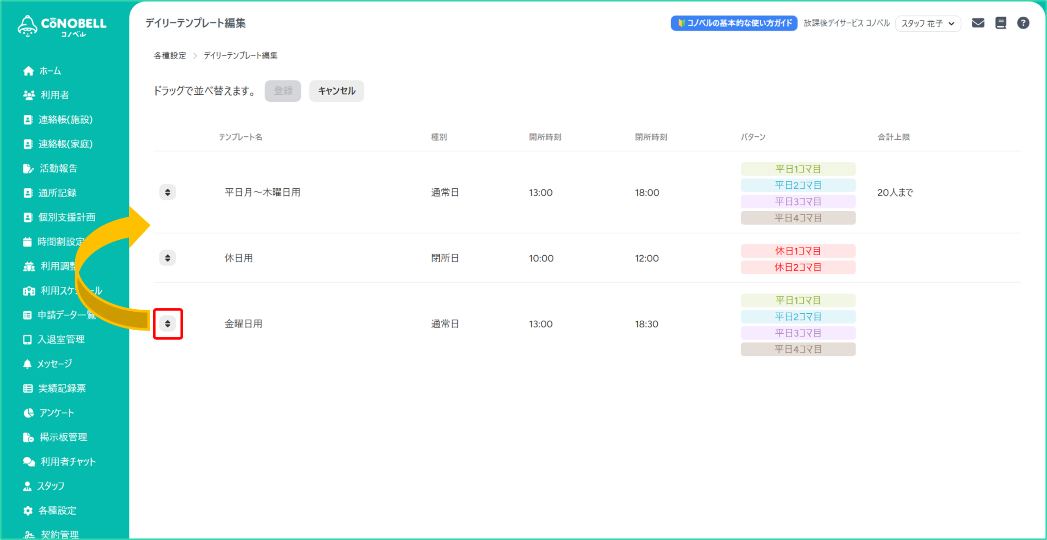1047x540 pixels.
Task: Click the question mark help icon
Action: (x=1023, y=23)
